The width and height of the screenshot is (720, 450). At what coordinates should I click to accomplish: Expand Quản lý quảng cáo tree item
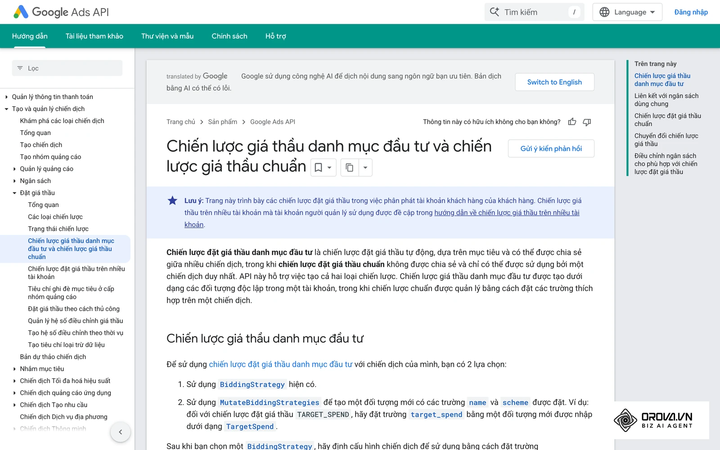[x=14, y=169]
